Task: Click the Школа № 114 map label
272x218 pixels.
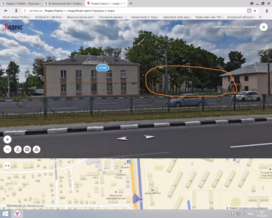Action: 153,193
